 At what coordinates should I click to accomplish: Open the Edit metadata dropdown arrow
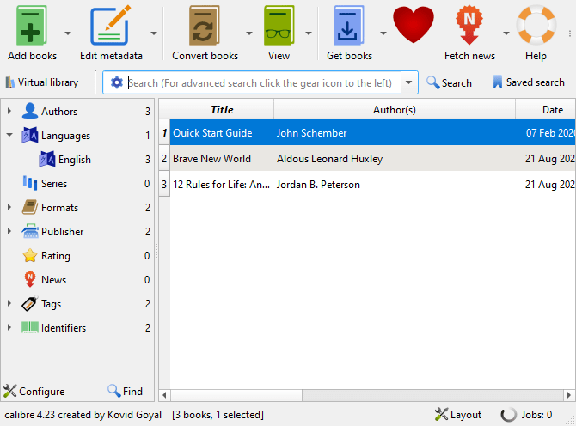(154, 33)
